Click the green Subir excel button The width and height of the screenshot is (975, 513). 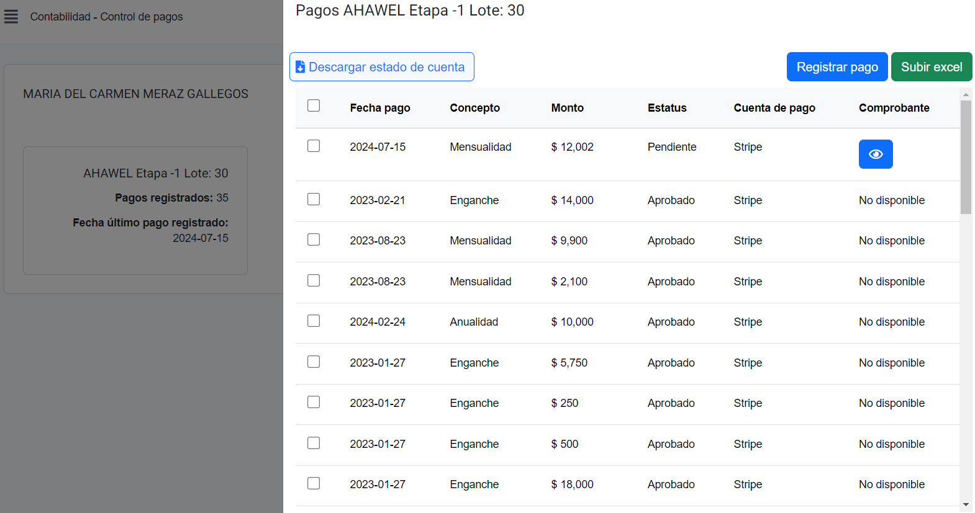pos(931,67)
